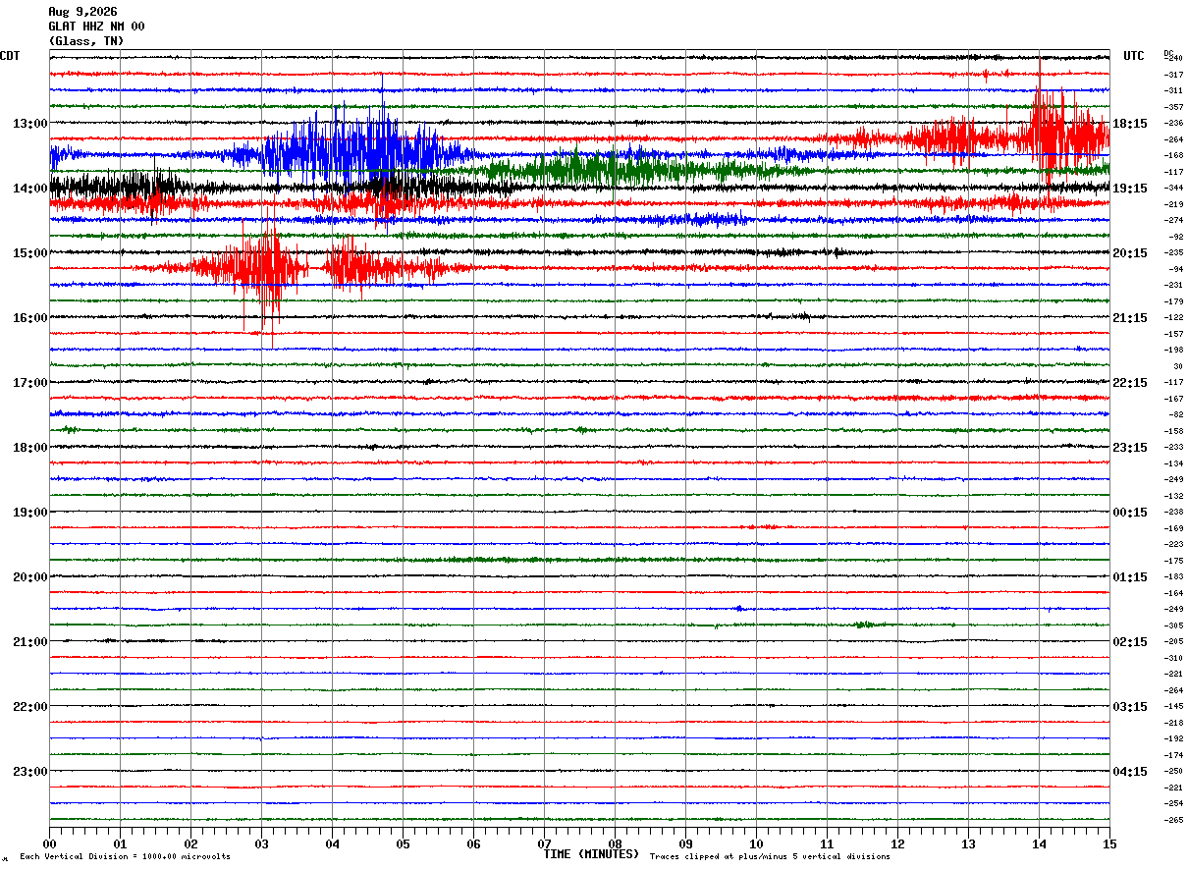1188x870 pixels.
Task: Click the CDT column header
Action: [10, 56]
